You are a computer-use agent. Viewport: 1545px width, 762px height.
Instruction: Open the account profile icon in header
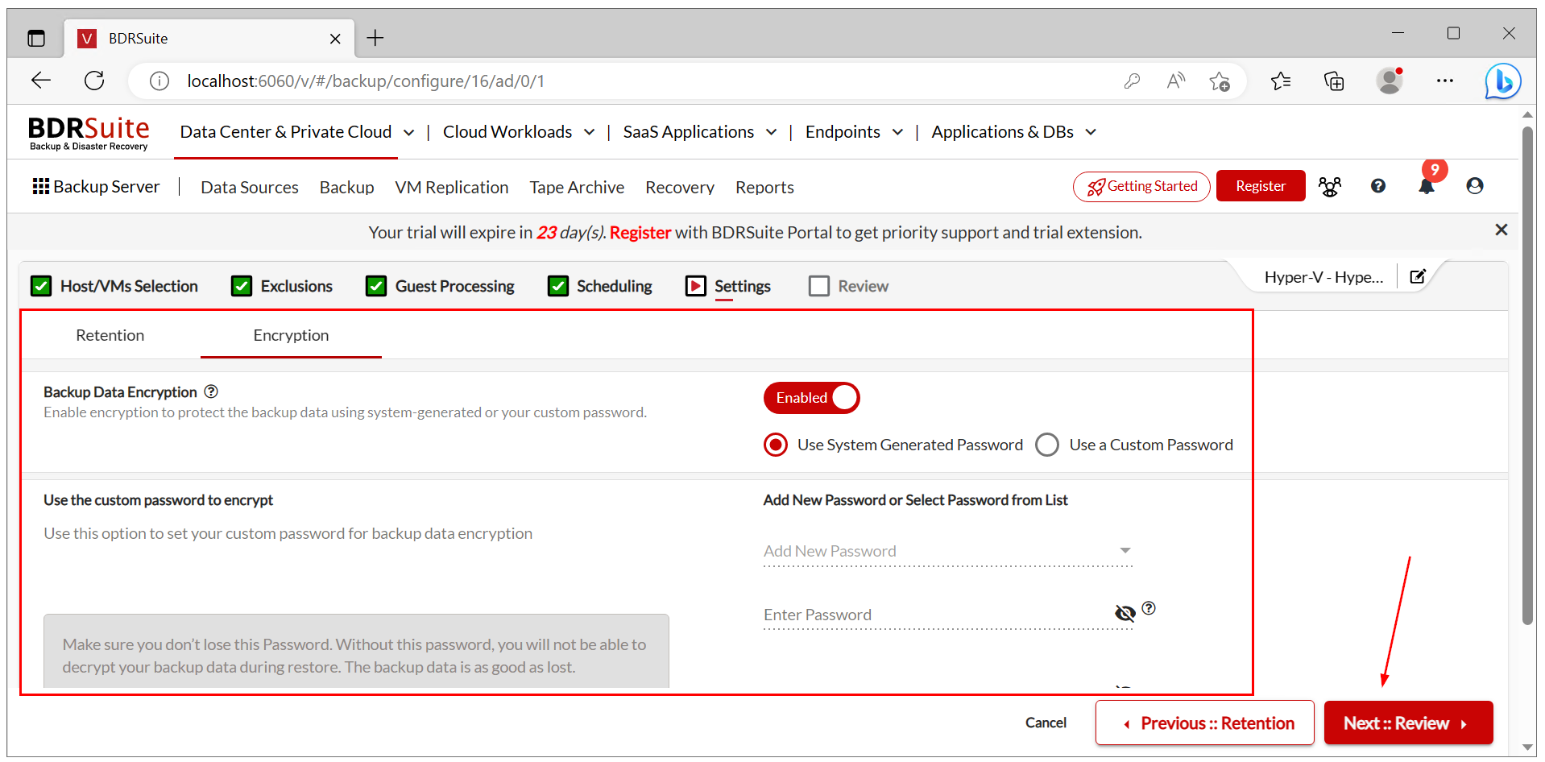pos(1475,186)
